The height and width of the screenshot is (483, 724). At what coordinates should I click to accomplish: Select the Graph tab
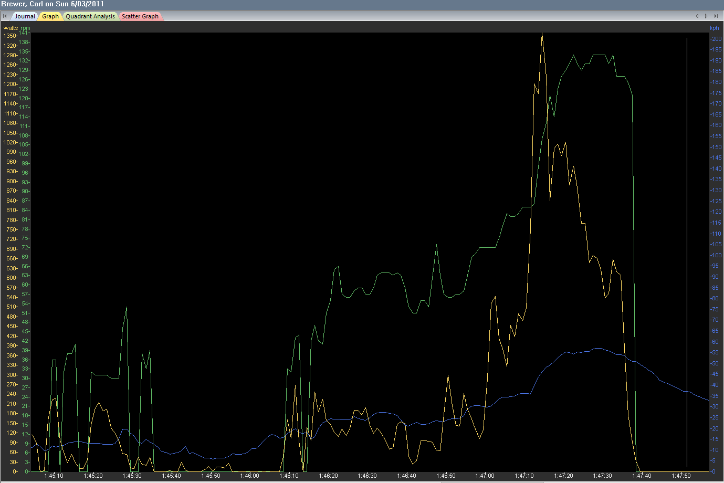tap(50, 16)
